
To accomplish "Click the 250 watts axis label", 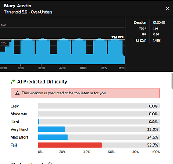I will 4,43.
